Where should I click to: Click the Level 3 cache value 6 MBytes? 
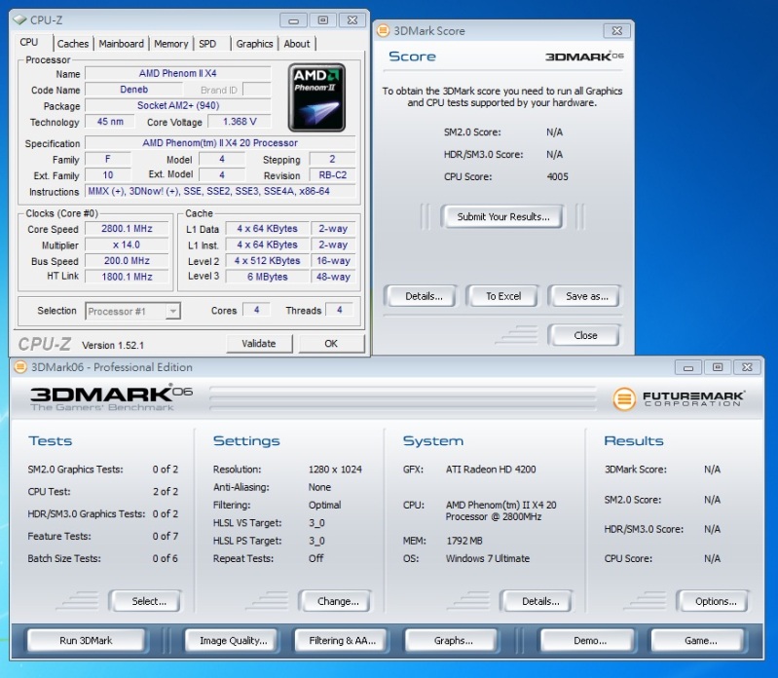tap(268, 277)
